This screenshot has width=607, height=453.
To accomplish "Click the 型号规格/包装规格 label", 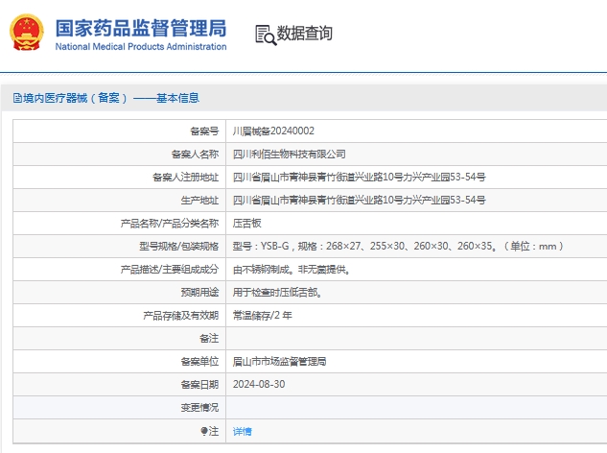I will coord(179,246).
